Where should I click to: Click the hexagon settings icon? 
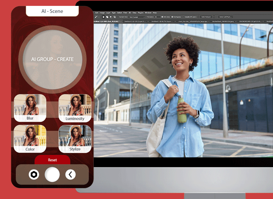pos(34,174)
